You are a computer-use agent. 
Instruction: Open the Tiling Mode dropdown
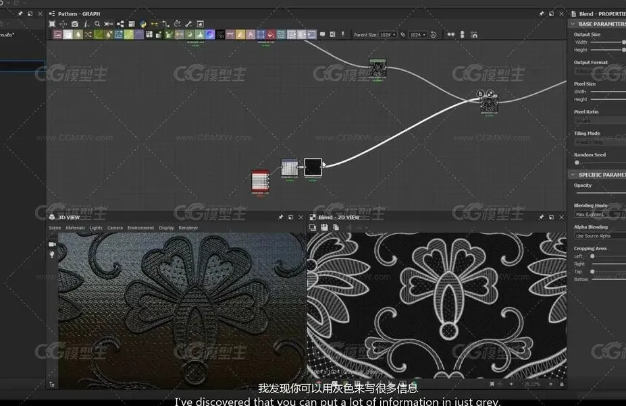(600, 142)
